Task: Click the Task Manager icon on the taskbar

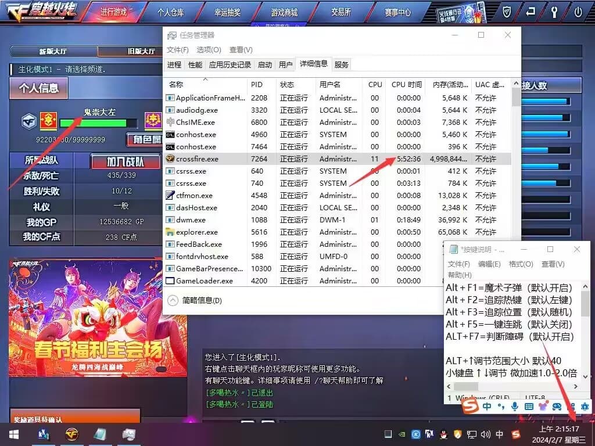Action: coord(129,434)
